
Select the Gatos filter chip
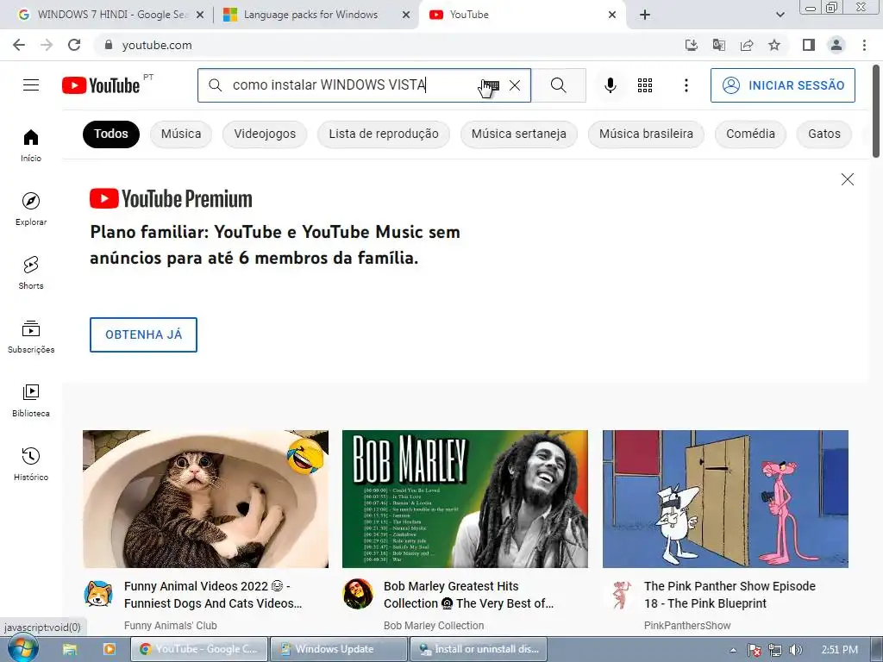(x=824, y=134)
